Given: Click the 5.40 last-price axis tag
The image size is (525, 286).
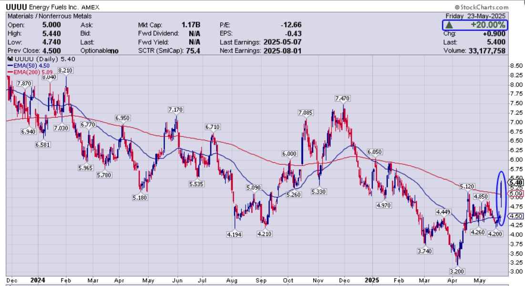Looking at the screenshot, I should pyautogui.click(x=516, y=182).
